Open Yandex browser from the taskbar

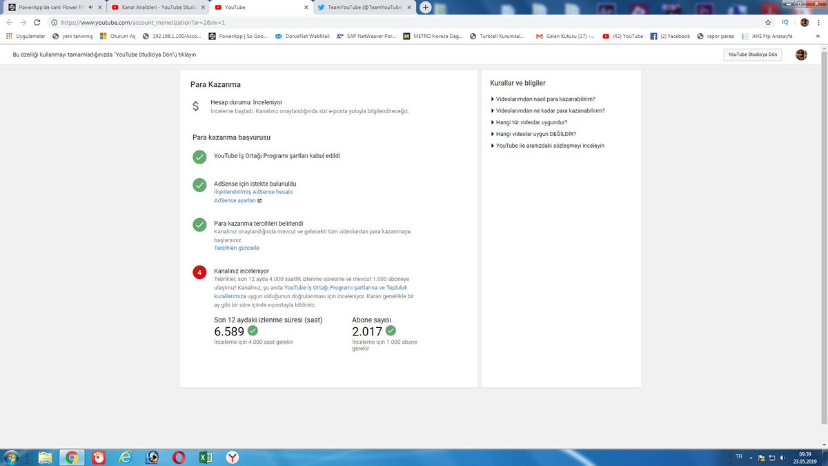pyautogui.click(x=233, y=457)
